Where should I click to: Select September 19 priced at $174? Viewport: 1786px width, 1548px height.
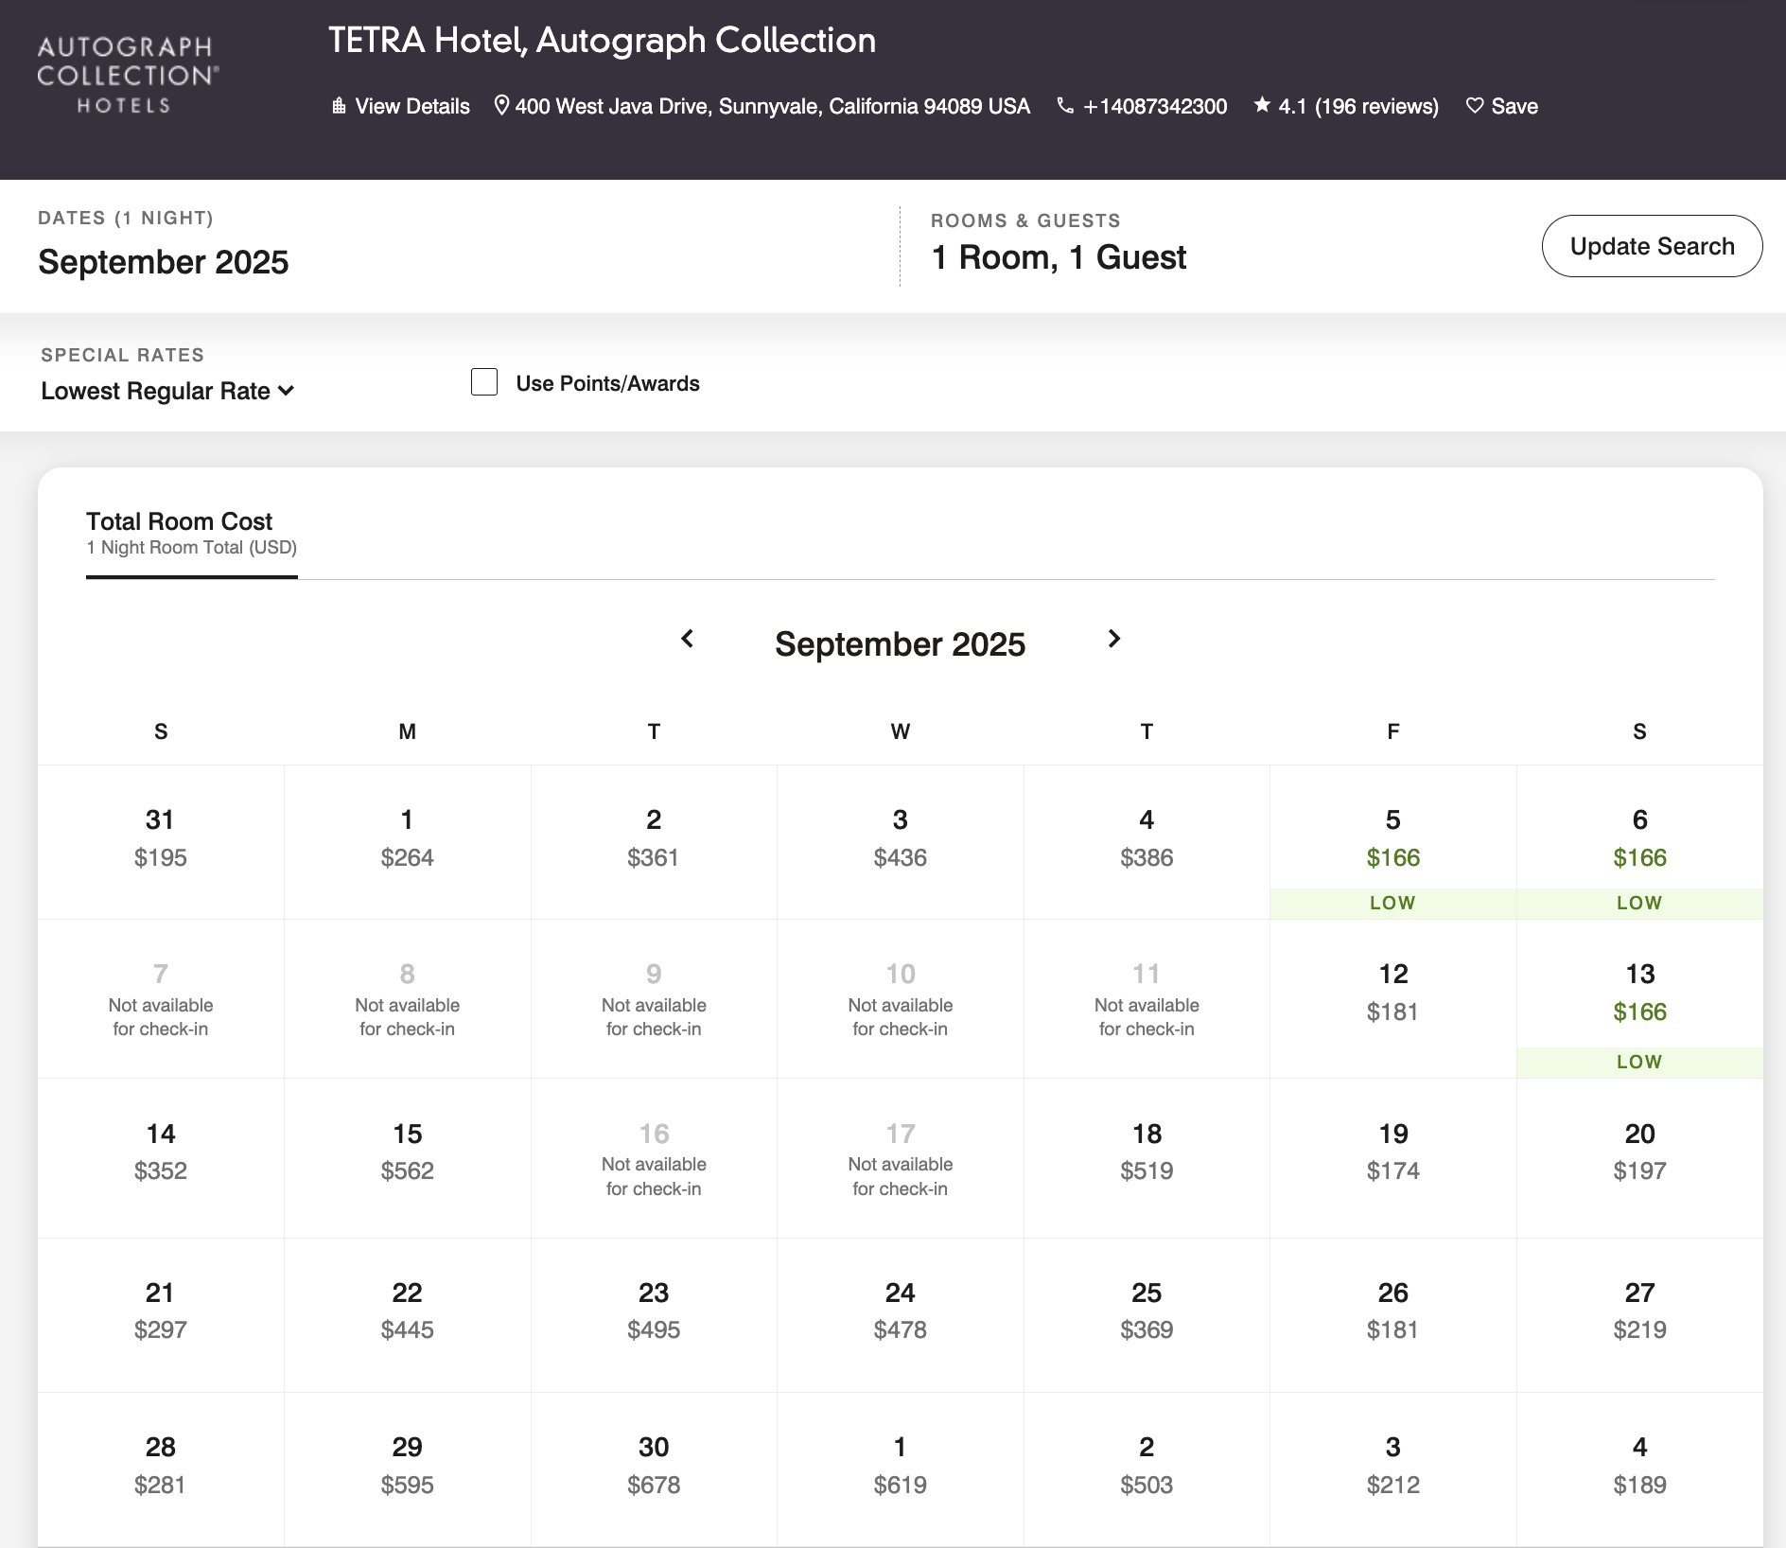1393,1158
